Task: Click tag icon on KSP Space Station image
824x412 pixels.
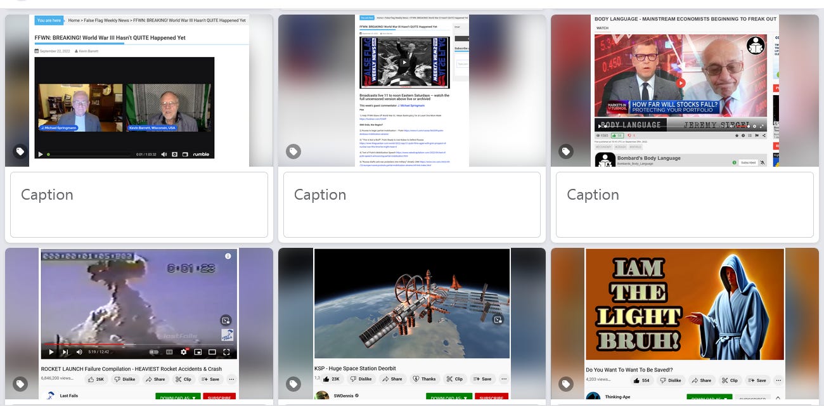Action: point(293,384)
